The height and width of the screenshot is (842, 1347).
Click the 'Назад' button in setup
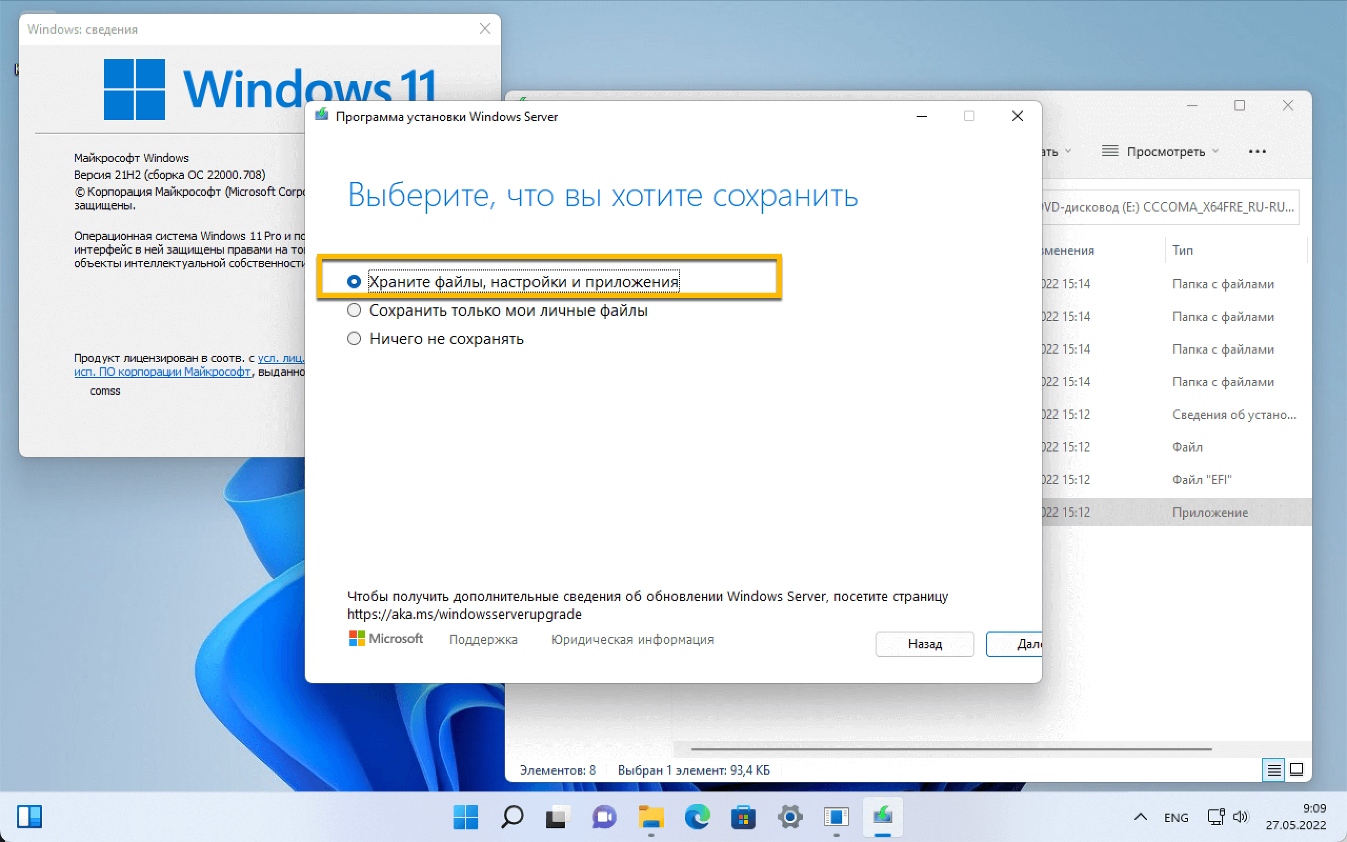click(x=924, y=644)
